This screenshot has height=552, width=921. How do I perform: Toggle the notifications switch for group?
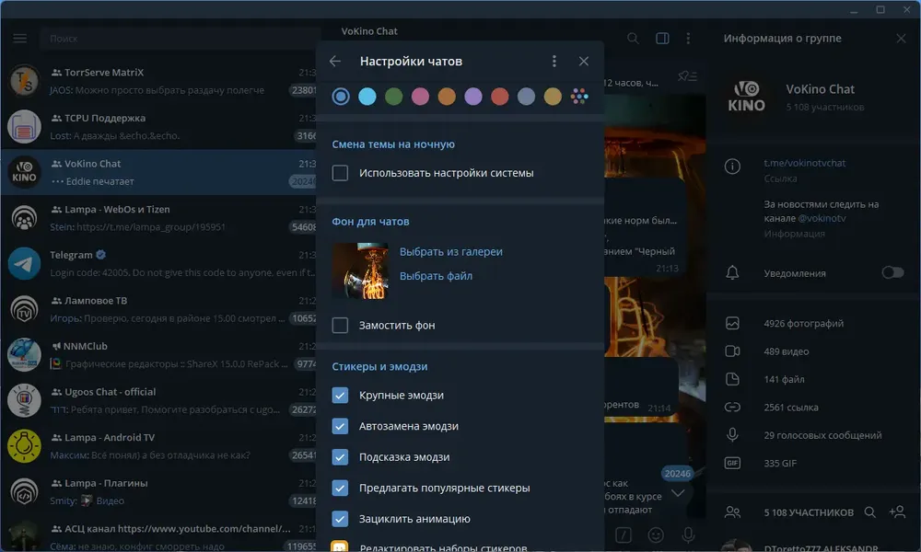(892, 272)
